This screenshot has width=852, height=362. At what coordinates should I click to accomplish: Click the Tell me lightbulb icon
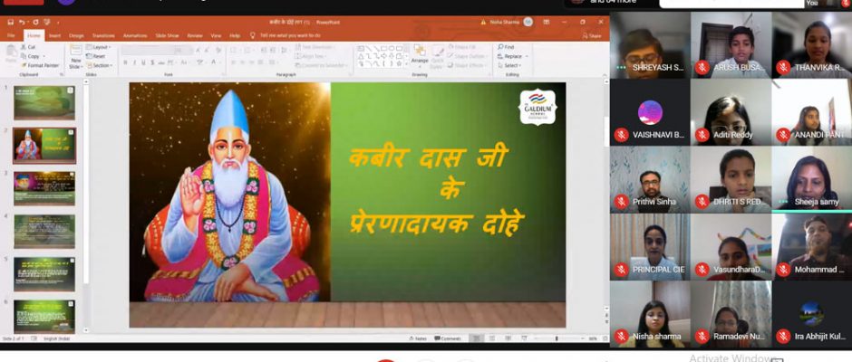click(x=253, y=35)
